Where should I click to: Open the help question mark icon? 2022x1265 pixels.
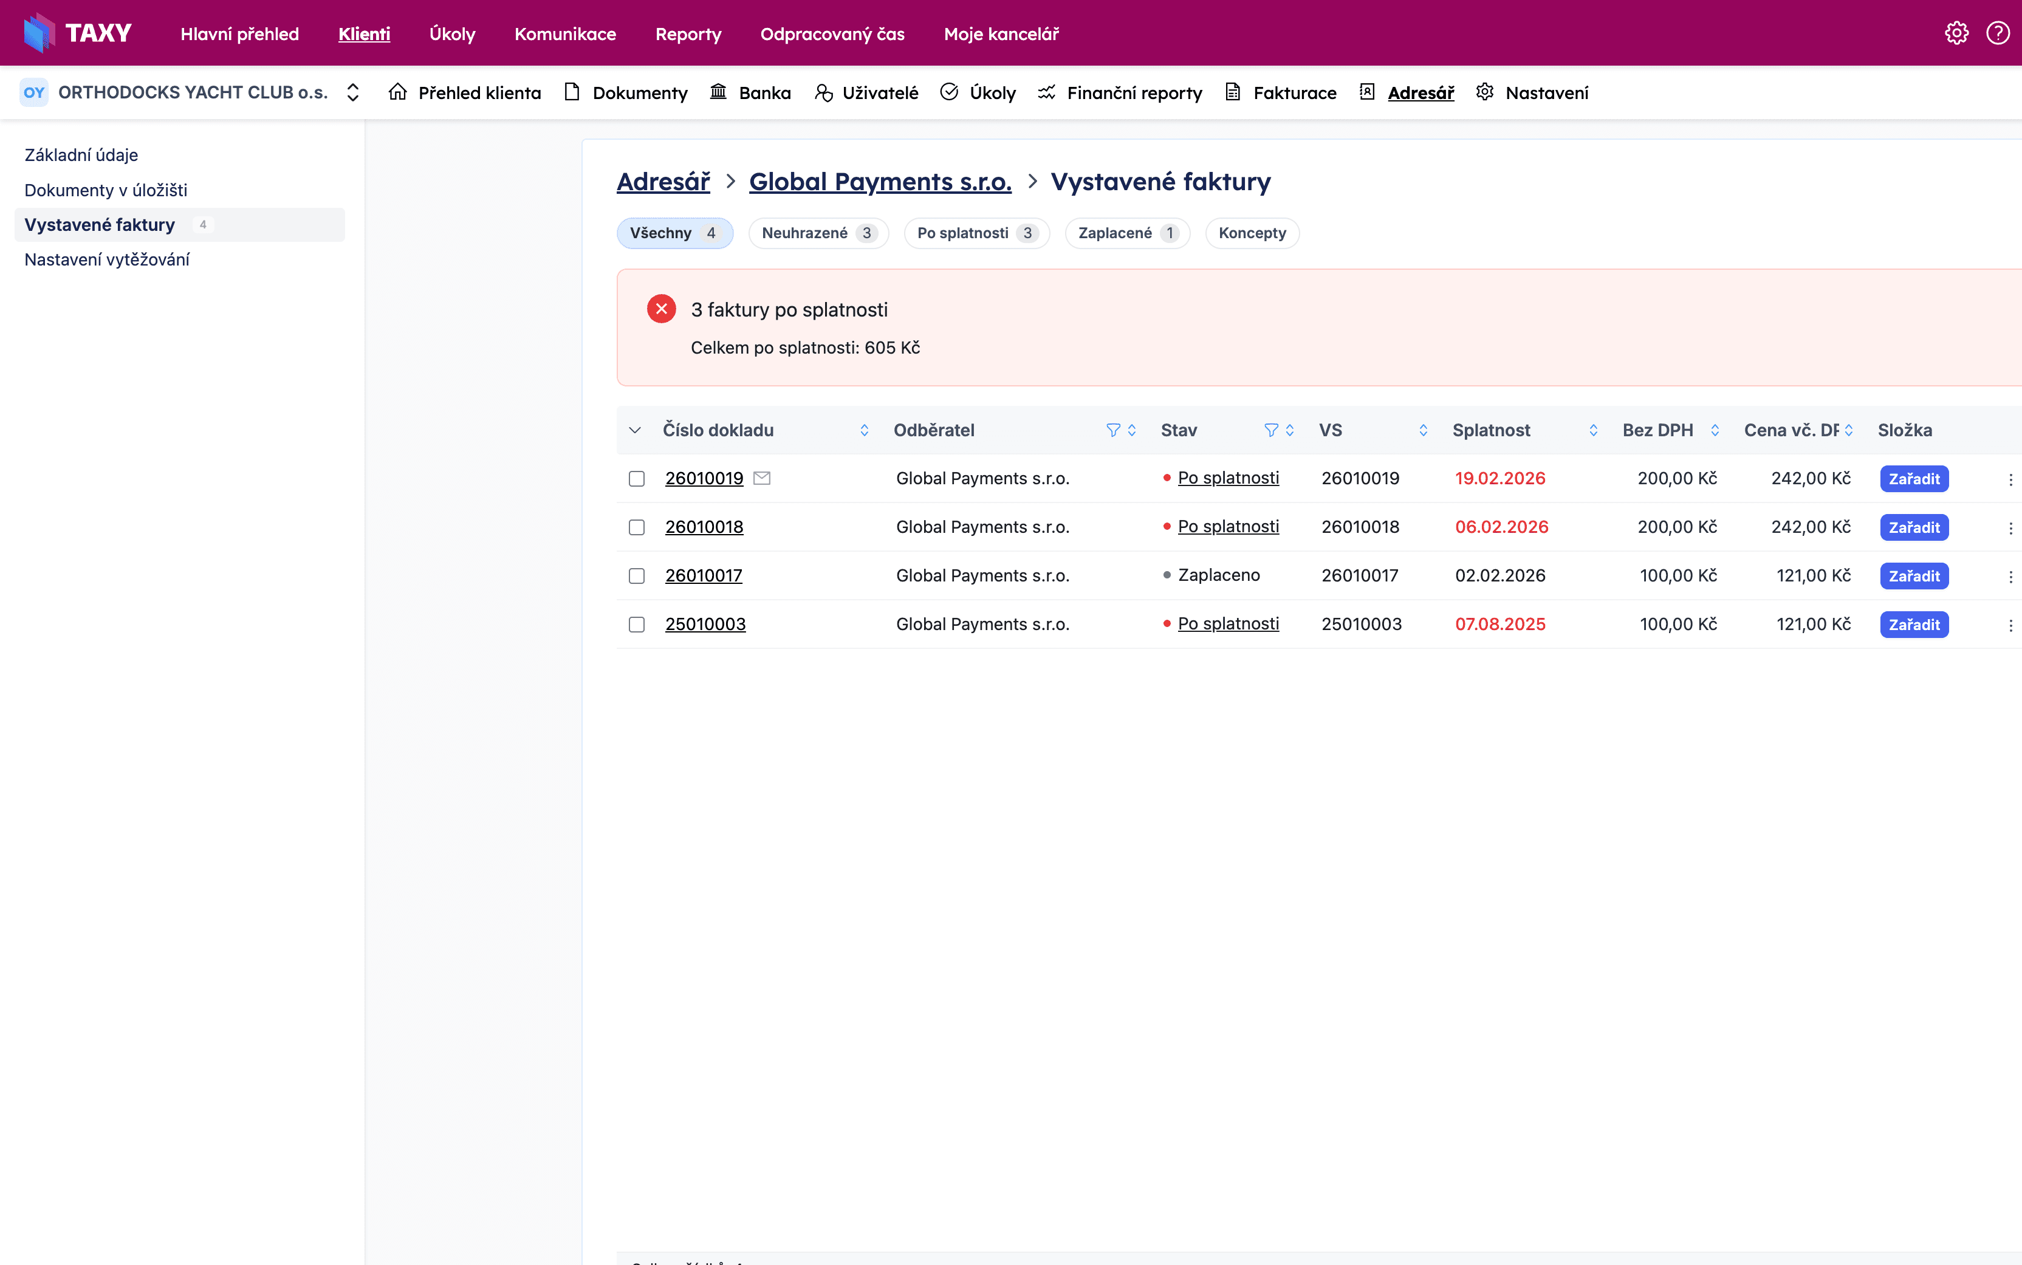coord(1998,33)
